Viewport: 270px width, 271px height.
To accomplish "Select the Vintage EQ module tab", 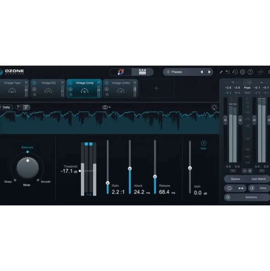I will pyautogui.click(x=49, y=88).
